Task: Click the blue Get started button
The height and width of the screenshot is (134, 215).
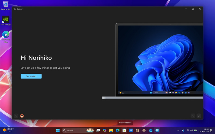Action: click(x=31, y=76)
